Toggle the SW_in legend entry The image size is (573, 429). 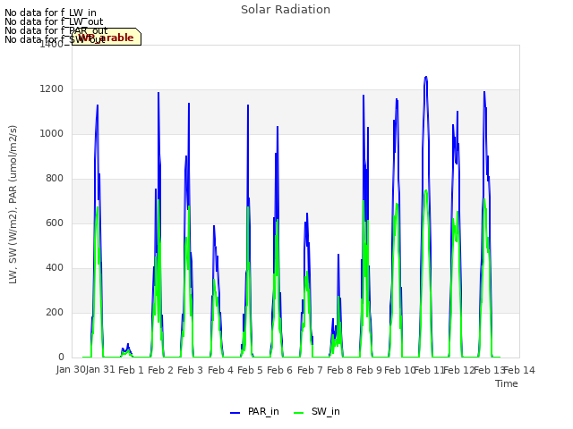coord(317,411)
